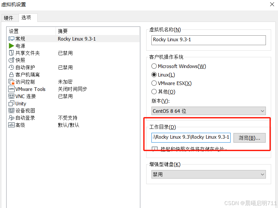
Task: Click the Rocky Linux 9.3-1 summary text
Action: click(x=77, y=39)
